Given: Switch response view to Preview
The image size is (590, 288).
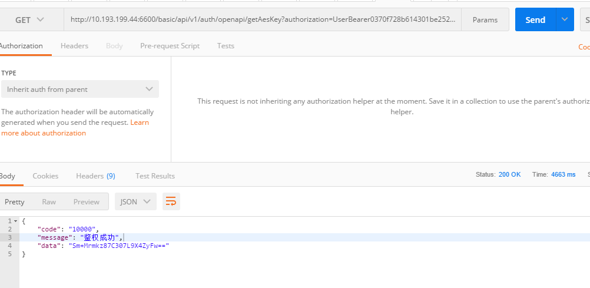Looking at the screenshot, I should pos(86,201).
